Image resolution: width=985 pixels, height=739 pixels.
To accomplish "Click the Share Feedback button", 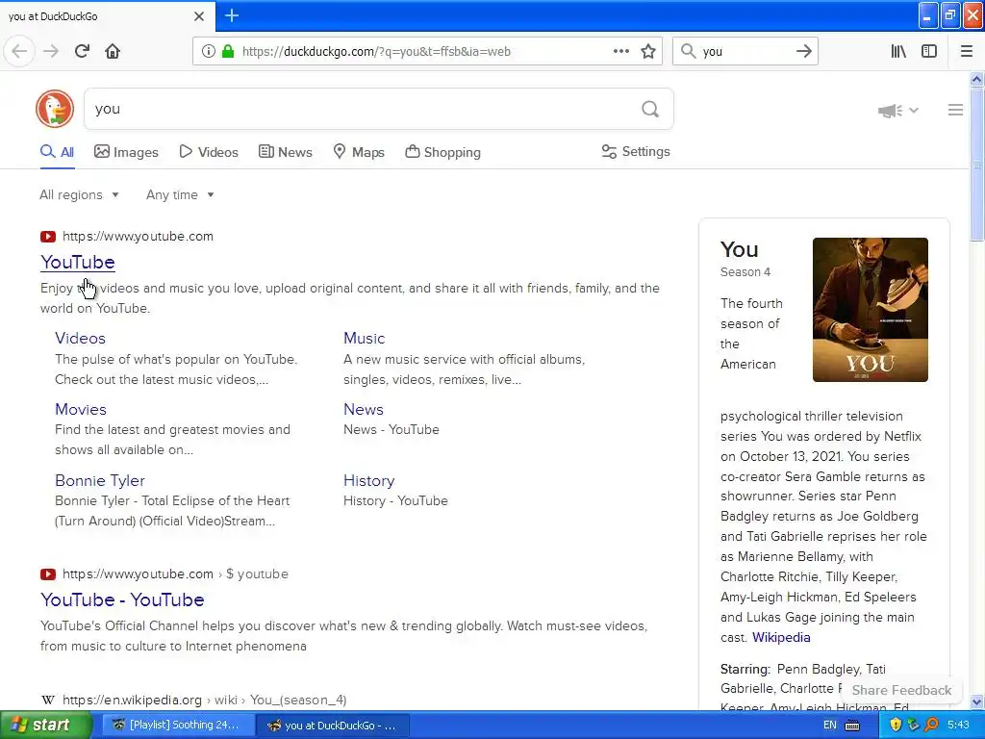I will [901, 690].
